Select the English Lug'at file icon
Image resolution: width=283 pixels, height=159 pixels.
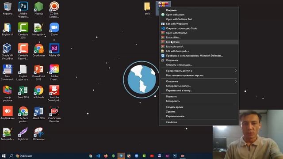23,72
